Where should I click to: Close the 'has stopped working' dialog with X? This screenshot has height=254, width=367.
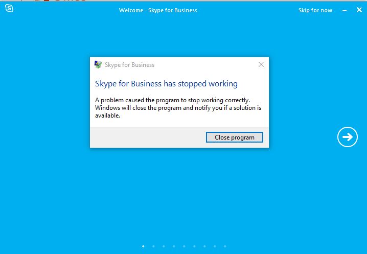(x=261, y=64)
